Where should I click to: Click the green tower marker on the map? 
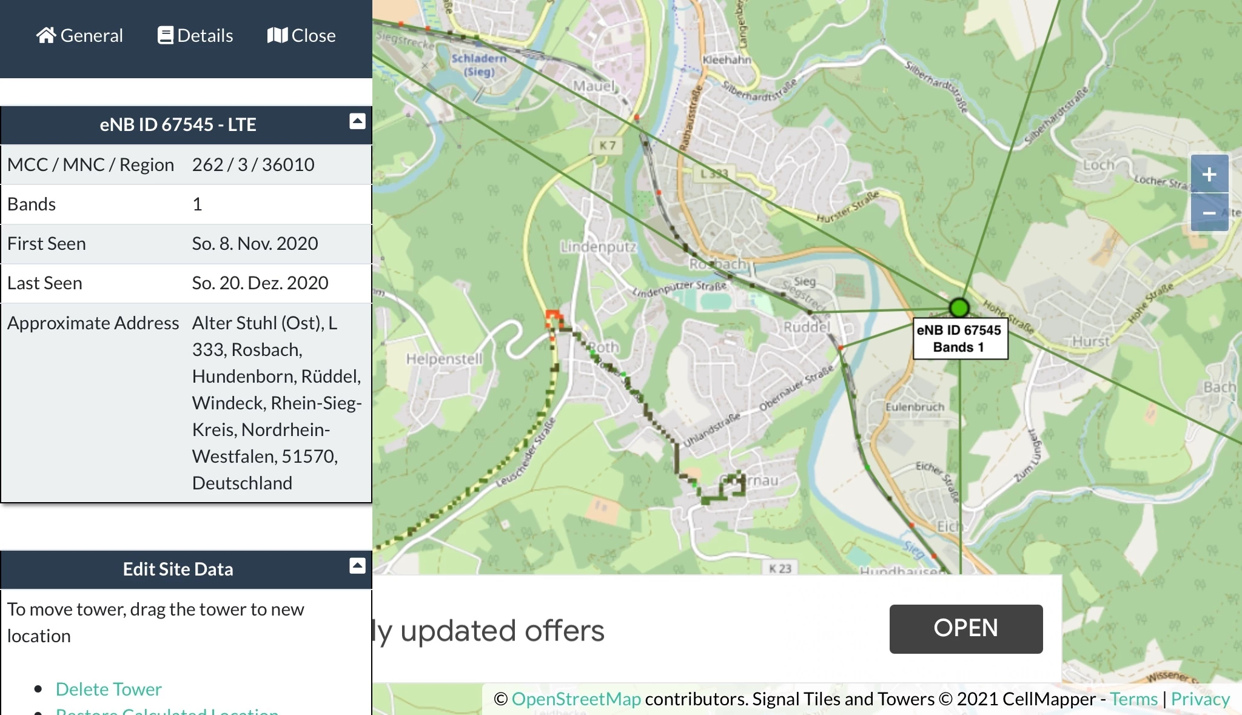[x=959, y=308]
